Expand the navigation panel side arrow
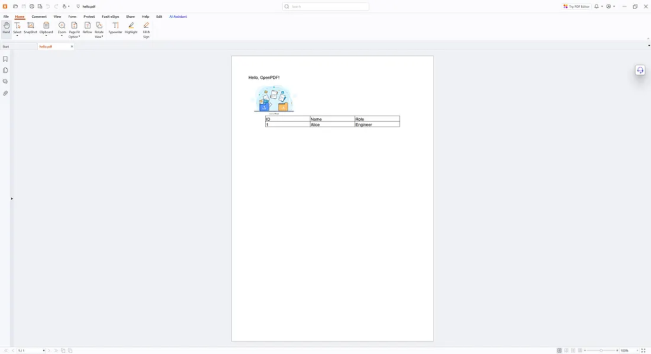Viewport: 651px width, 354px height. 11,199
